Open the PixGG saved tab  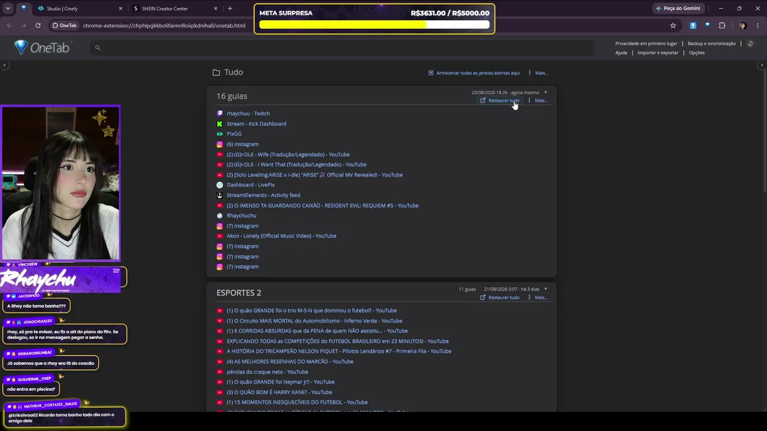[x=234, y=134]
